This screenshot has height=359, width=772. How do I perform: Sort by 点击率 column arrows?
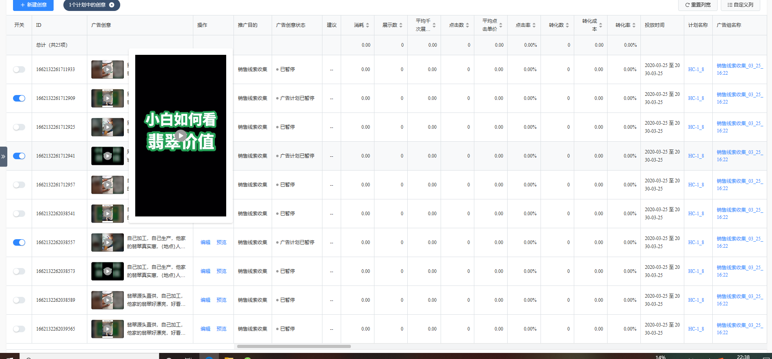pyautogui.click(x=534, y=25)
